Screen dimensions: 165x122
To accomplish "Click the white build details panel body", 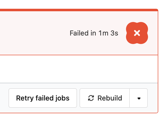I will 79,69.
